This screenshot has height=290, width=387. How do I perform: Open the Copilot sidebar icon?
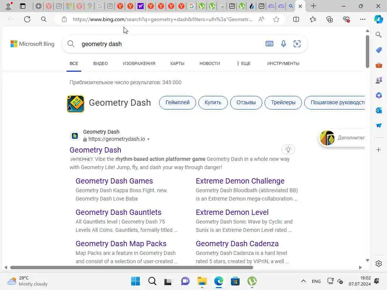378,19
